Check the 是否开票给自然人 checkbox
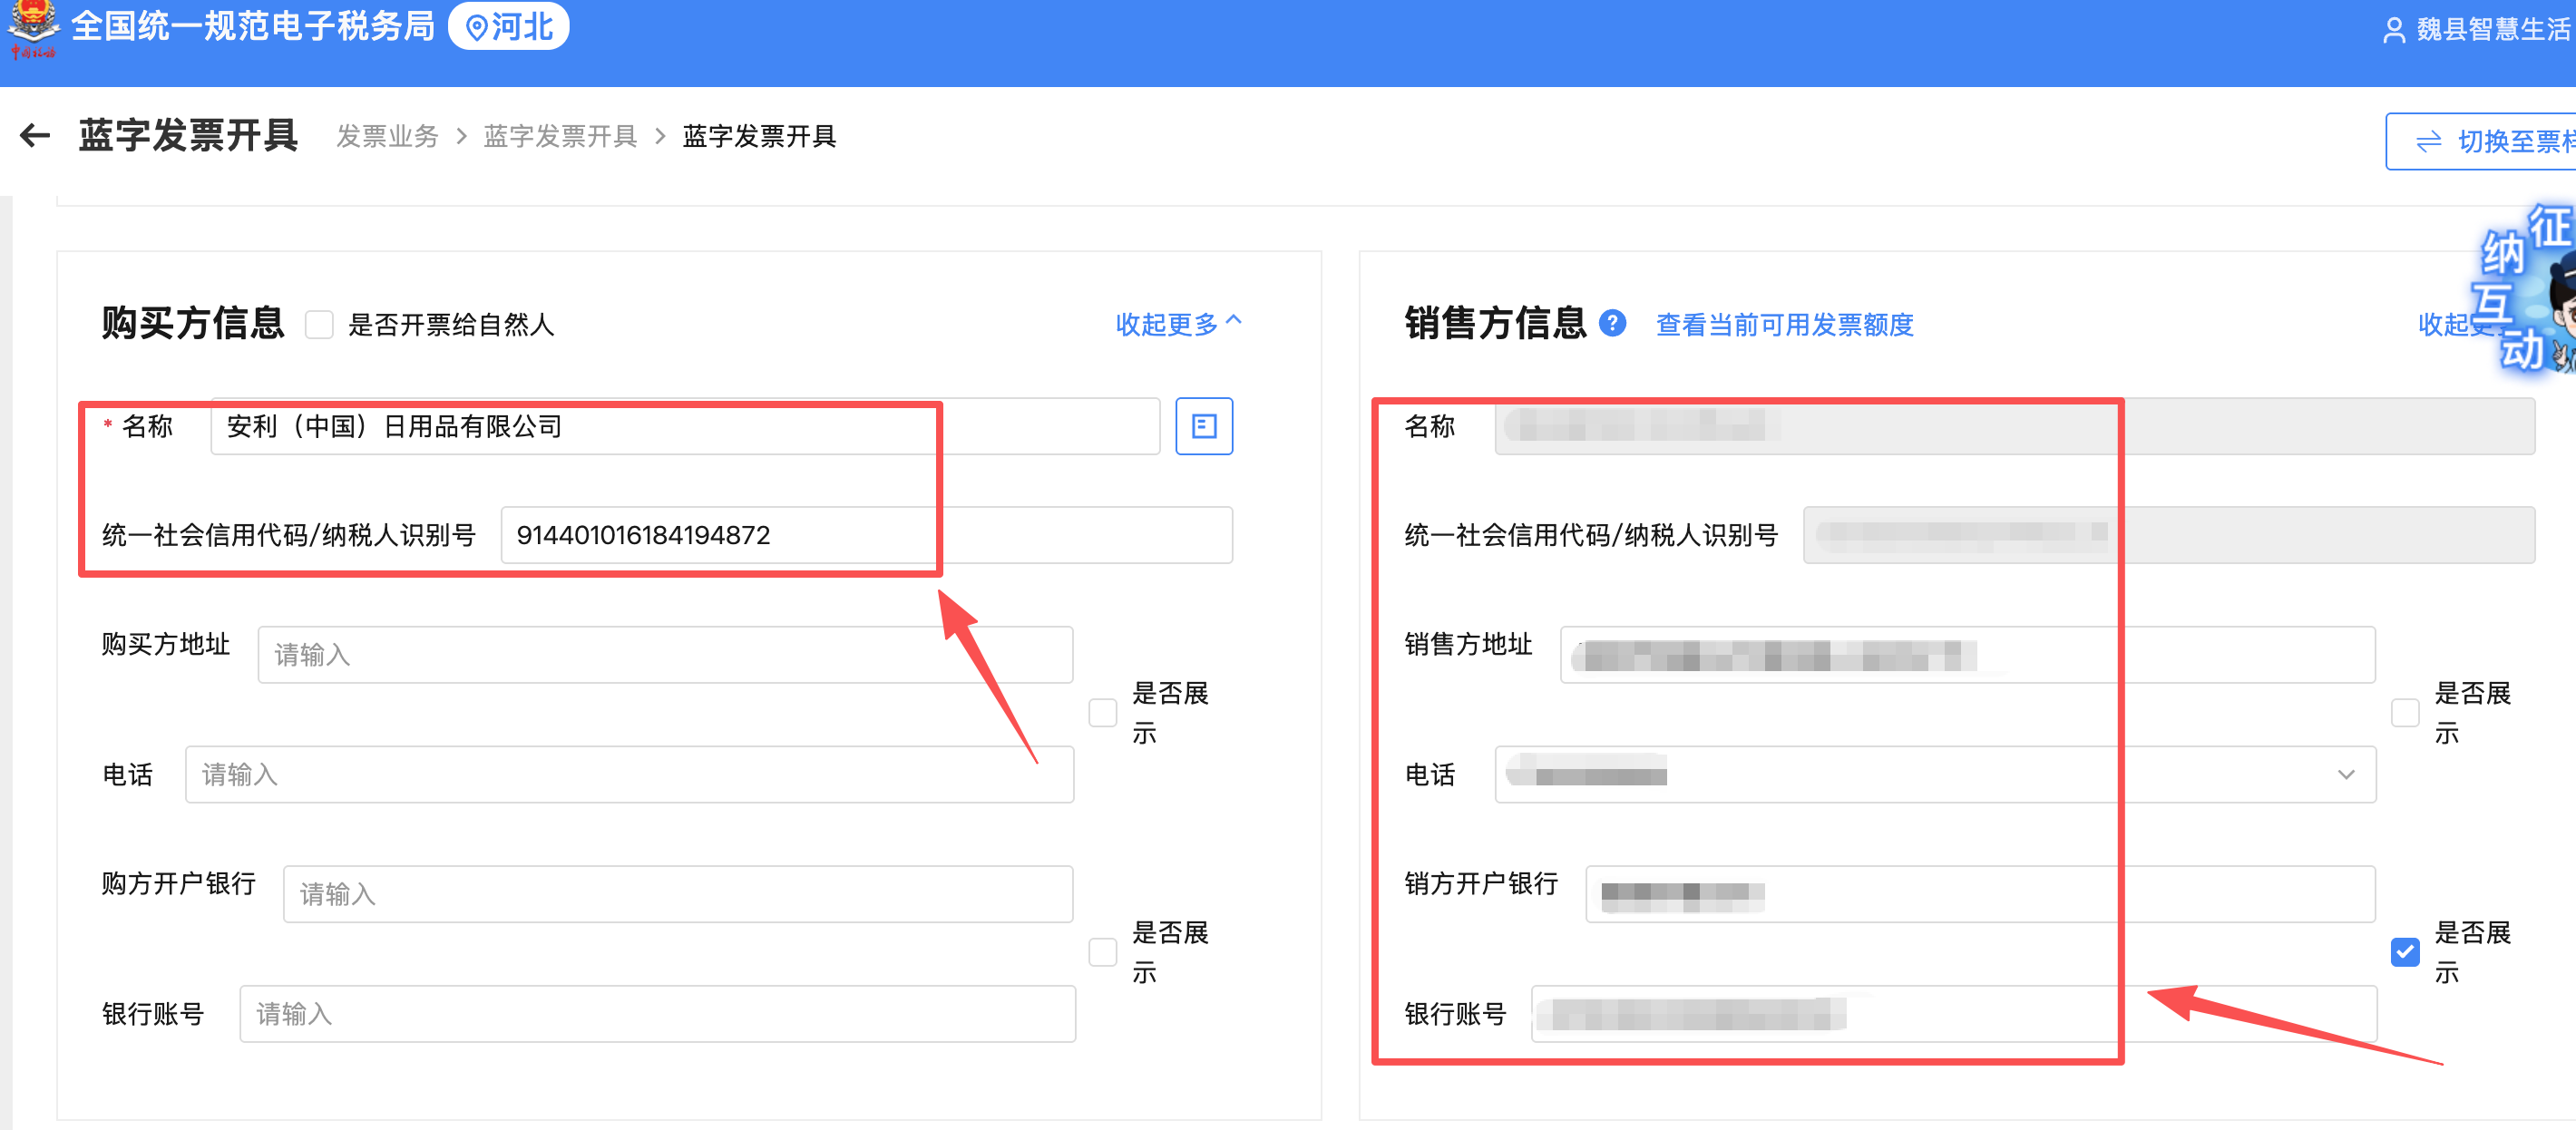Viewport: 2576px width, 1130px height. (319, 324)
